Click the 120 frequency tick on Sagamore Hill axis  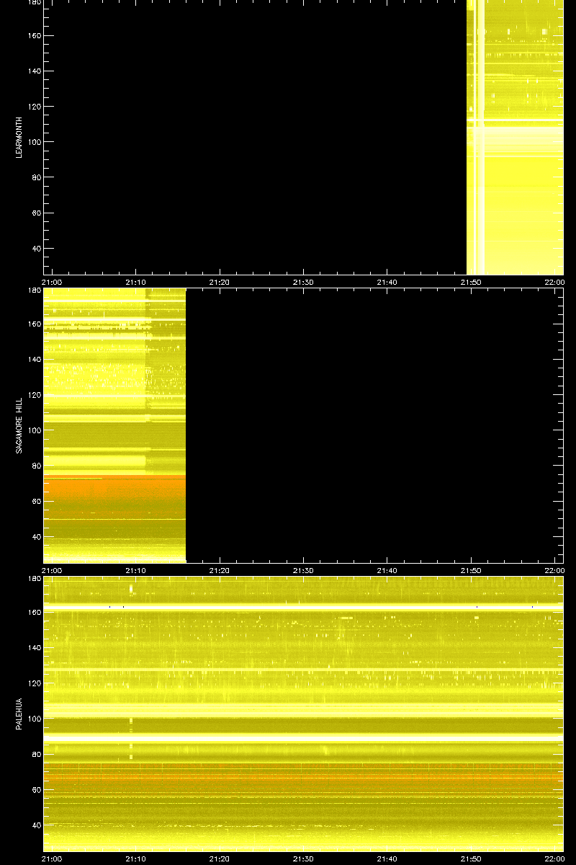[x=33, y=395]
